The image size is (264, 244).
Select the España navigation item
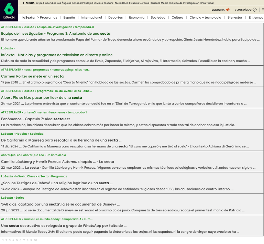69,17
